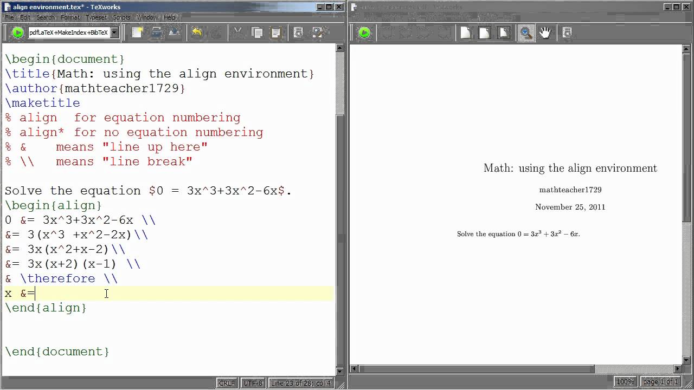The image size is (694, 390).
Task: Click in the \begin{document} line
Action: [65, 59]
